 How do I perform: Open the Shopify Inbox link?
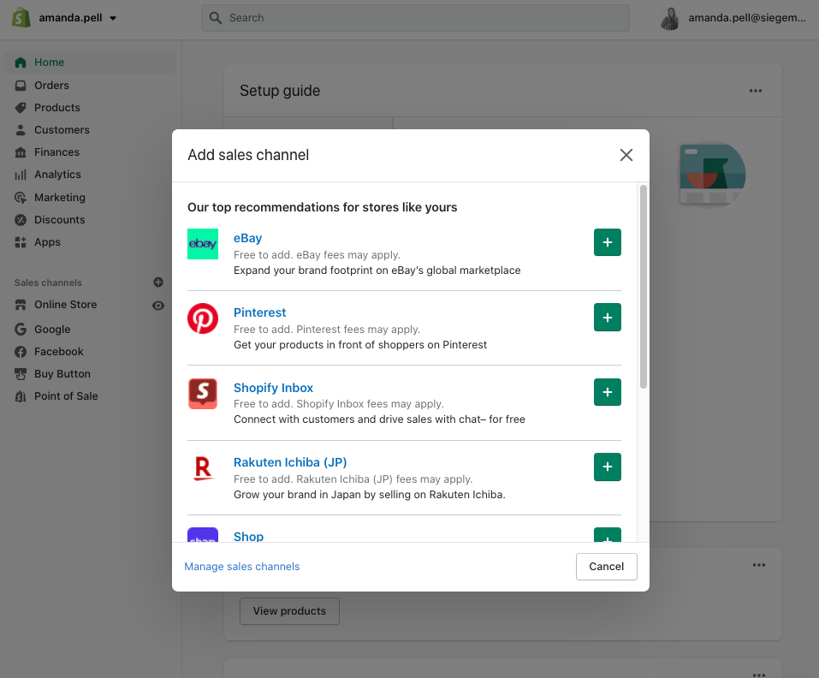pos(273,388)
